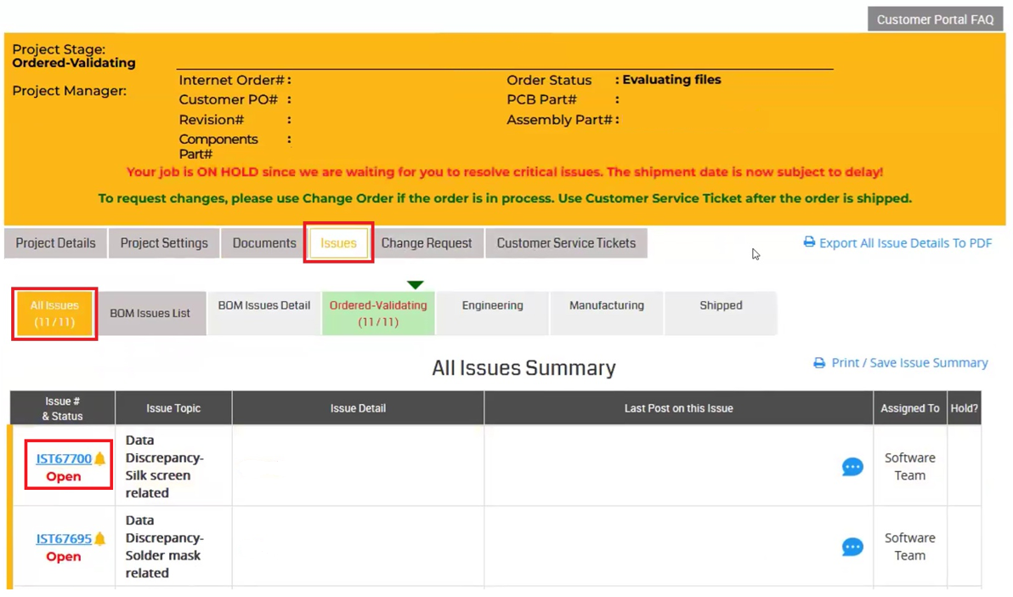Open the Change Request tab

click(x=427, y=242)
